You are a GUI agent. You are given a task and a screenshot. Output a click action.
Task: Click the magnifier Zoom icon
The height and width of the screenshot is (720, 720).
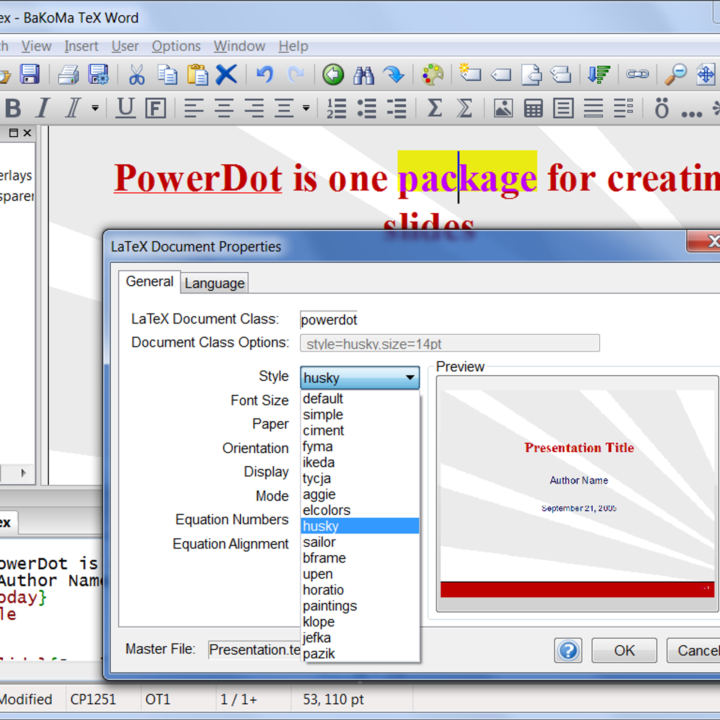(x=675, y=75)
